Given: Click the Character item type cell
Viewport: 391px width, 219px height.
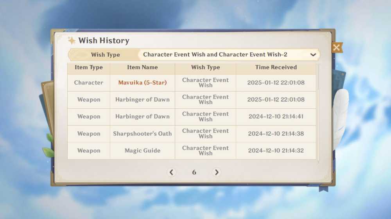Looking at the screenshot, I should tap(89, 83).
